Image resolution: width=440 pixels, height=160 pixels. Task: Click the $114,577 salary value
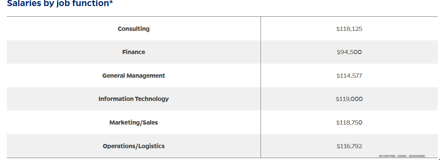click(x=349, y=76)
